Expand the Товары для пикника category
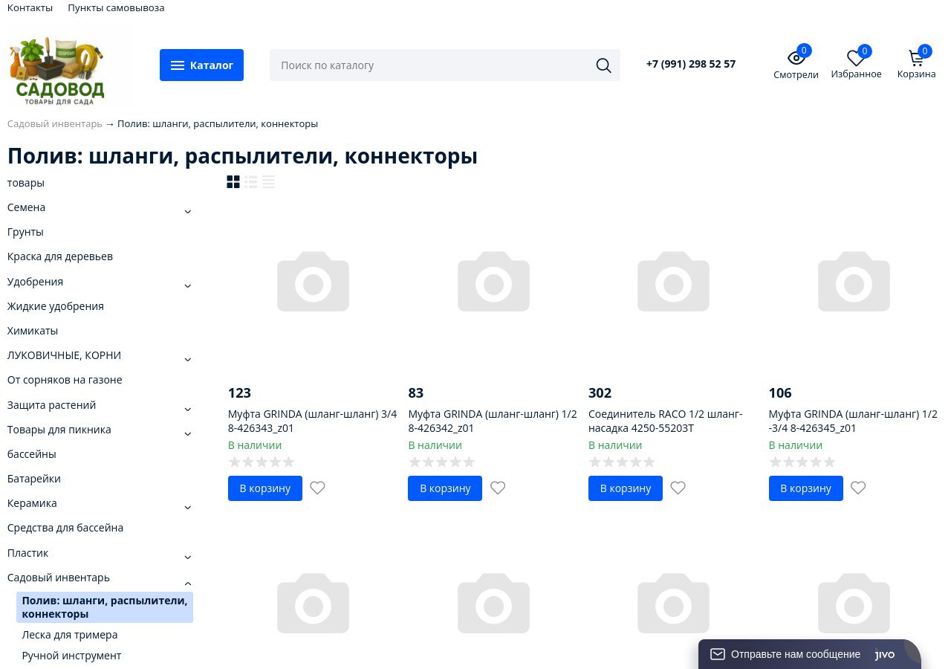The image size is (951, 669). [x=188, y=434]
